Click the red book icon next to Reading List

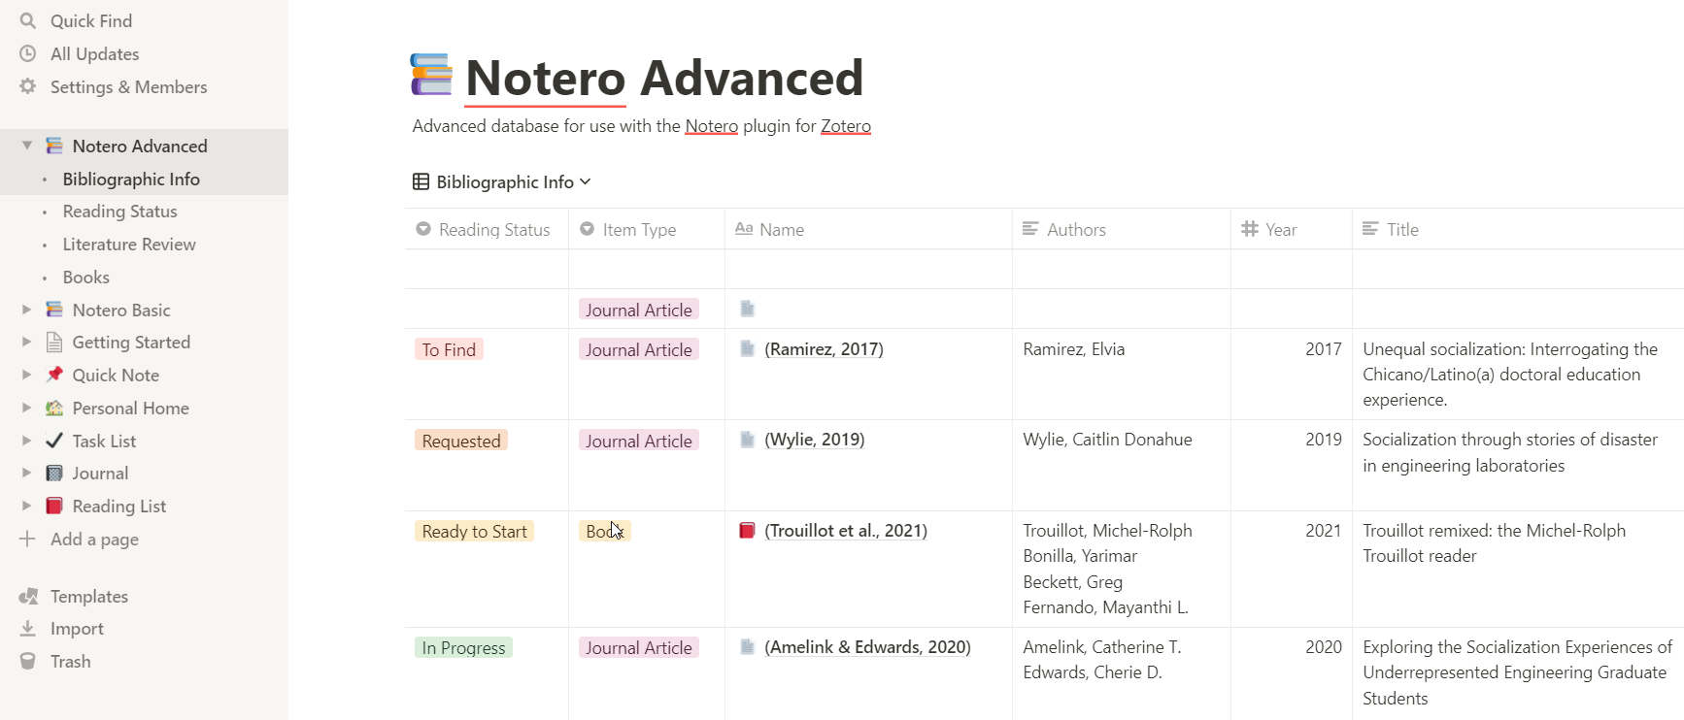click(x=54, y=506)
